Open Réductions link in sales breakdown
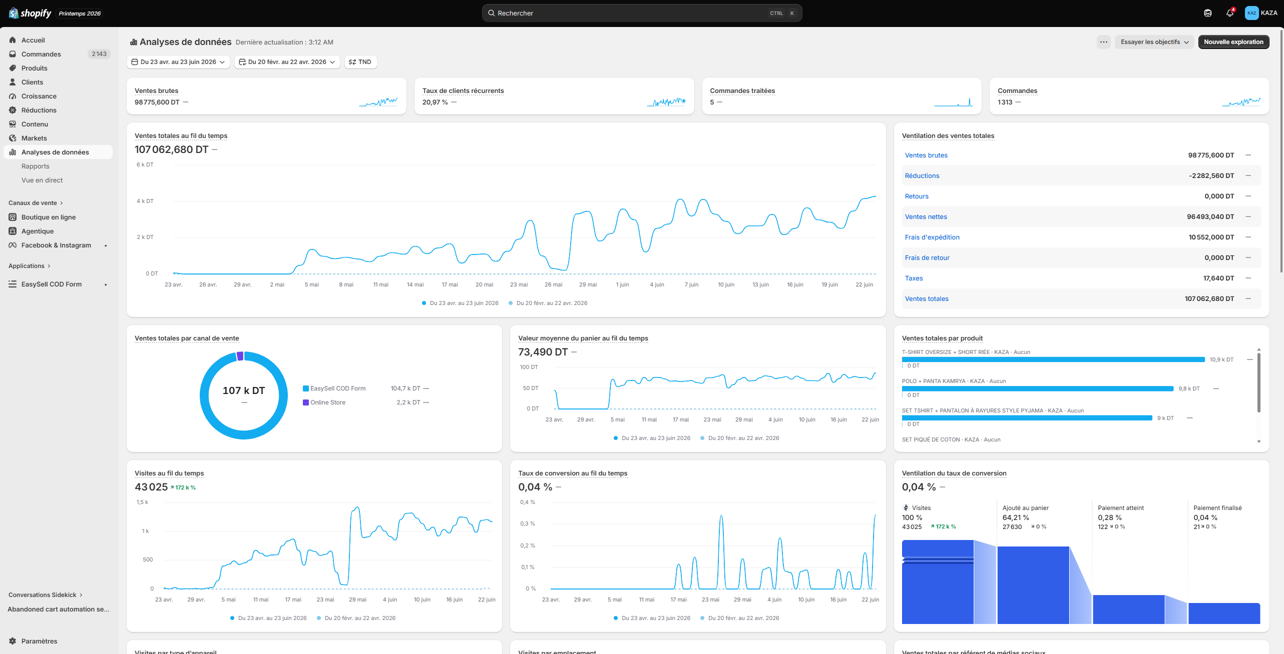The image size is (1284, 654). pos(922,175)
